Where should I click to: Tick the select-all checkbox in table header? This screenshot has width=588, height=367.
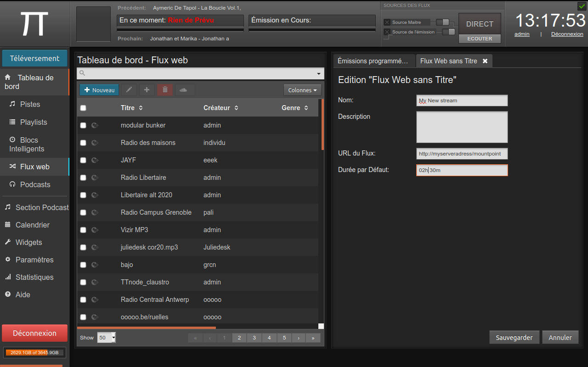(83, 108)
